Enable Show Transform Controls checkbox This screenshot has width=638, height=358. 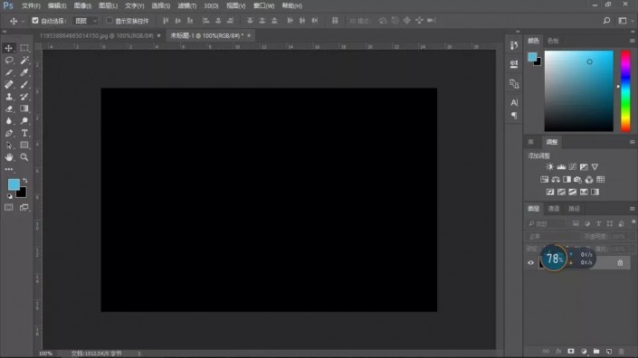pos(109,20)
